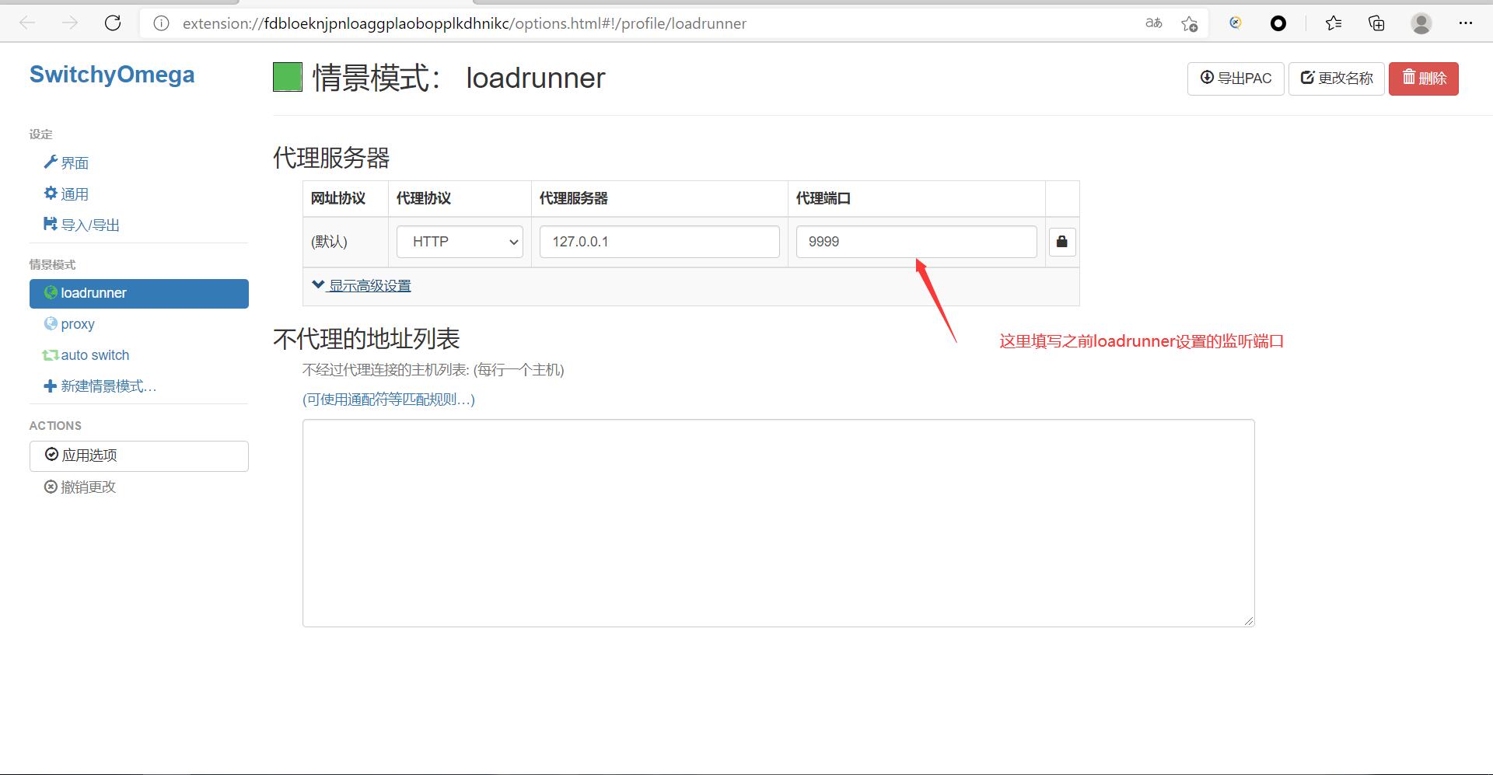Open 界面 interface settings

click(x=67, y=162)
